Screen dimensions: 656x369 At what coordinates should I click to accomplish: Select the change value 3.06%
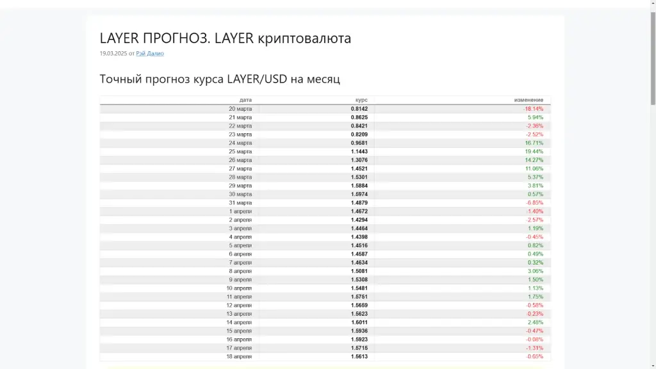pos(536,271)
